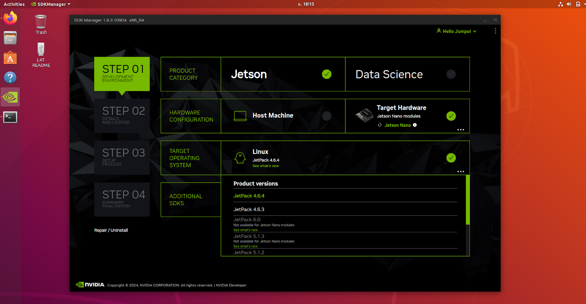Image resolution: width=586 pixels, height=304 pixels.
Task: Toggle the Linux target OS checkmark
Action: [x=451, y=158]
